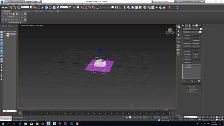Click Sign In in the title bar
Image resolution: width=224 pixels, height=126 pixels.
(x=188, y=1)
